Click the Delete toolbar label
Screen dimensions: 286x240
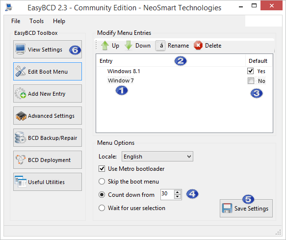click(213, 46)
